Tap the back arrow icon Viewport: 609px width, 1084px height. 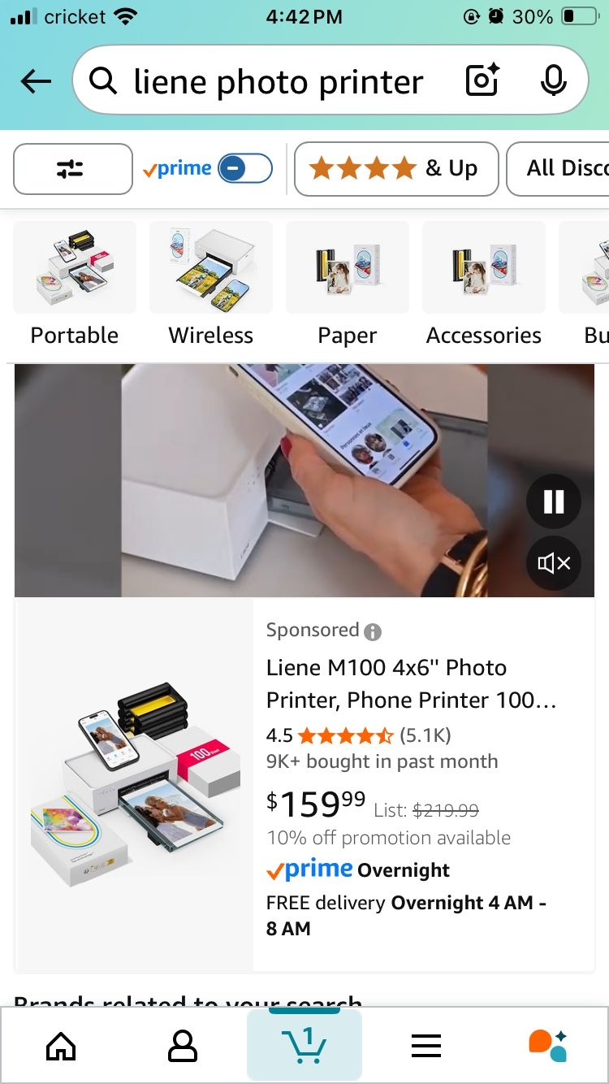pos(36,81)
